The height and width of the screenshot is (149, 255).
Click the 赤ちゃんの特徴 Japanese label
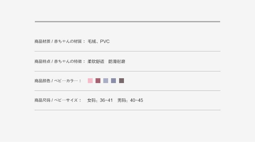click(68, 61)
